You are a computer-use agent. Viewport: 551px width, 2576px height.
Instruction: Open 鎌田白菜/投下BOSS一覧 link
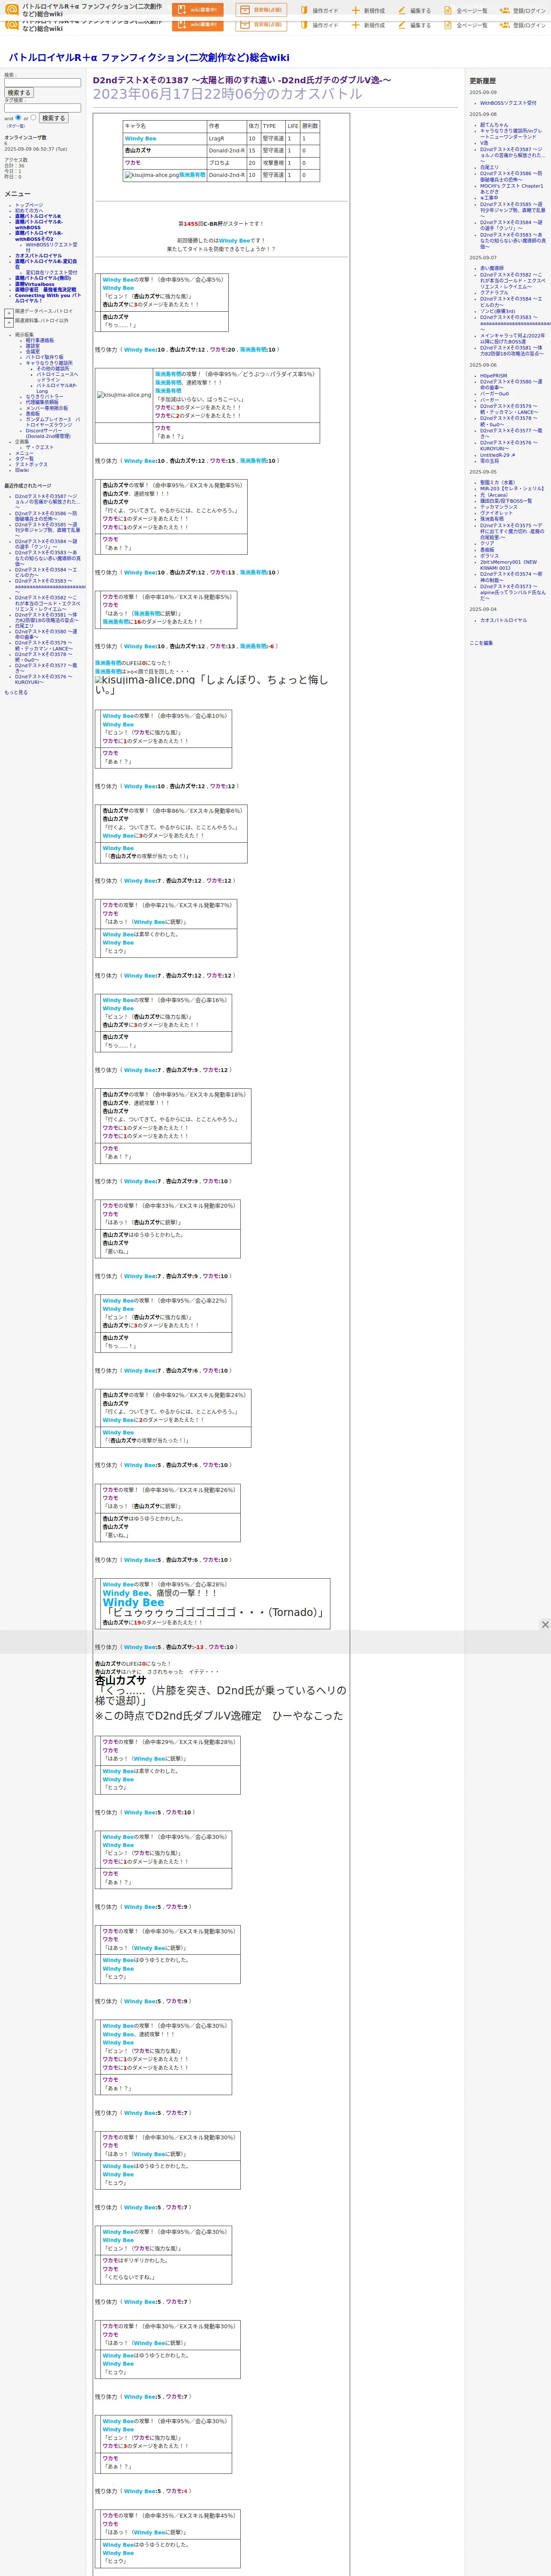[506, 501]
